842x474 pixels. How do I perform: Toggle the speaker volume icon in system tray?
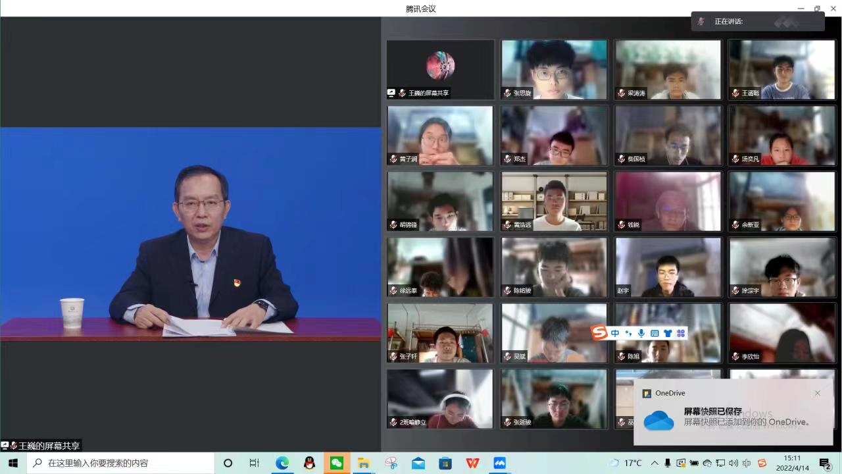(x=733, y=463)
